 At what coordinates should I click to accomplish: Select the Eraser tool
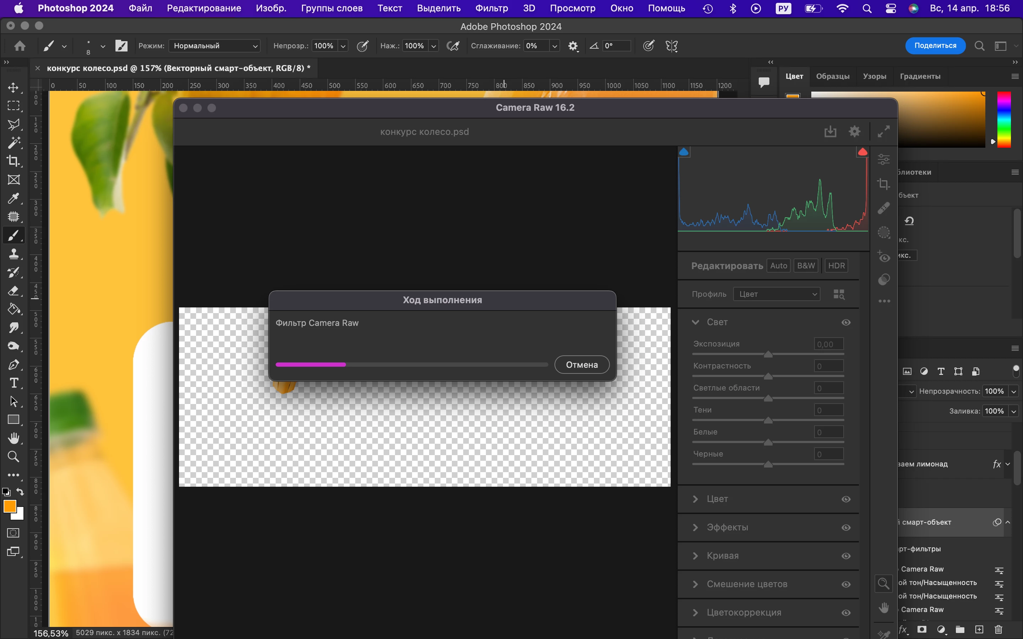click(13, 291)
